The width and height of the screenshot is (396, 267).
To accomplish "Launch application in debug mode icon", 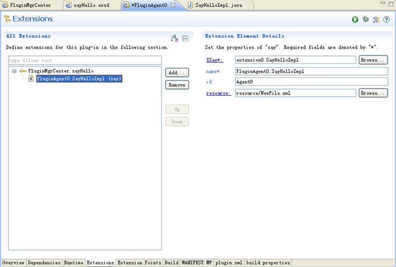I will [x=366, y=19].
